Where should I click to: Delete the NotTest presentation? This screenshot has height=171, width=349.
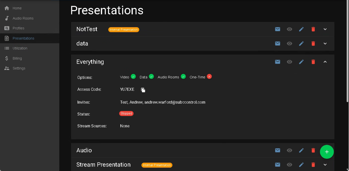click(313, 29)
